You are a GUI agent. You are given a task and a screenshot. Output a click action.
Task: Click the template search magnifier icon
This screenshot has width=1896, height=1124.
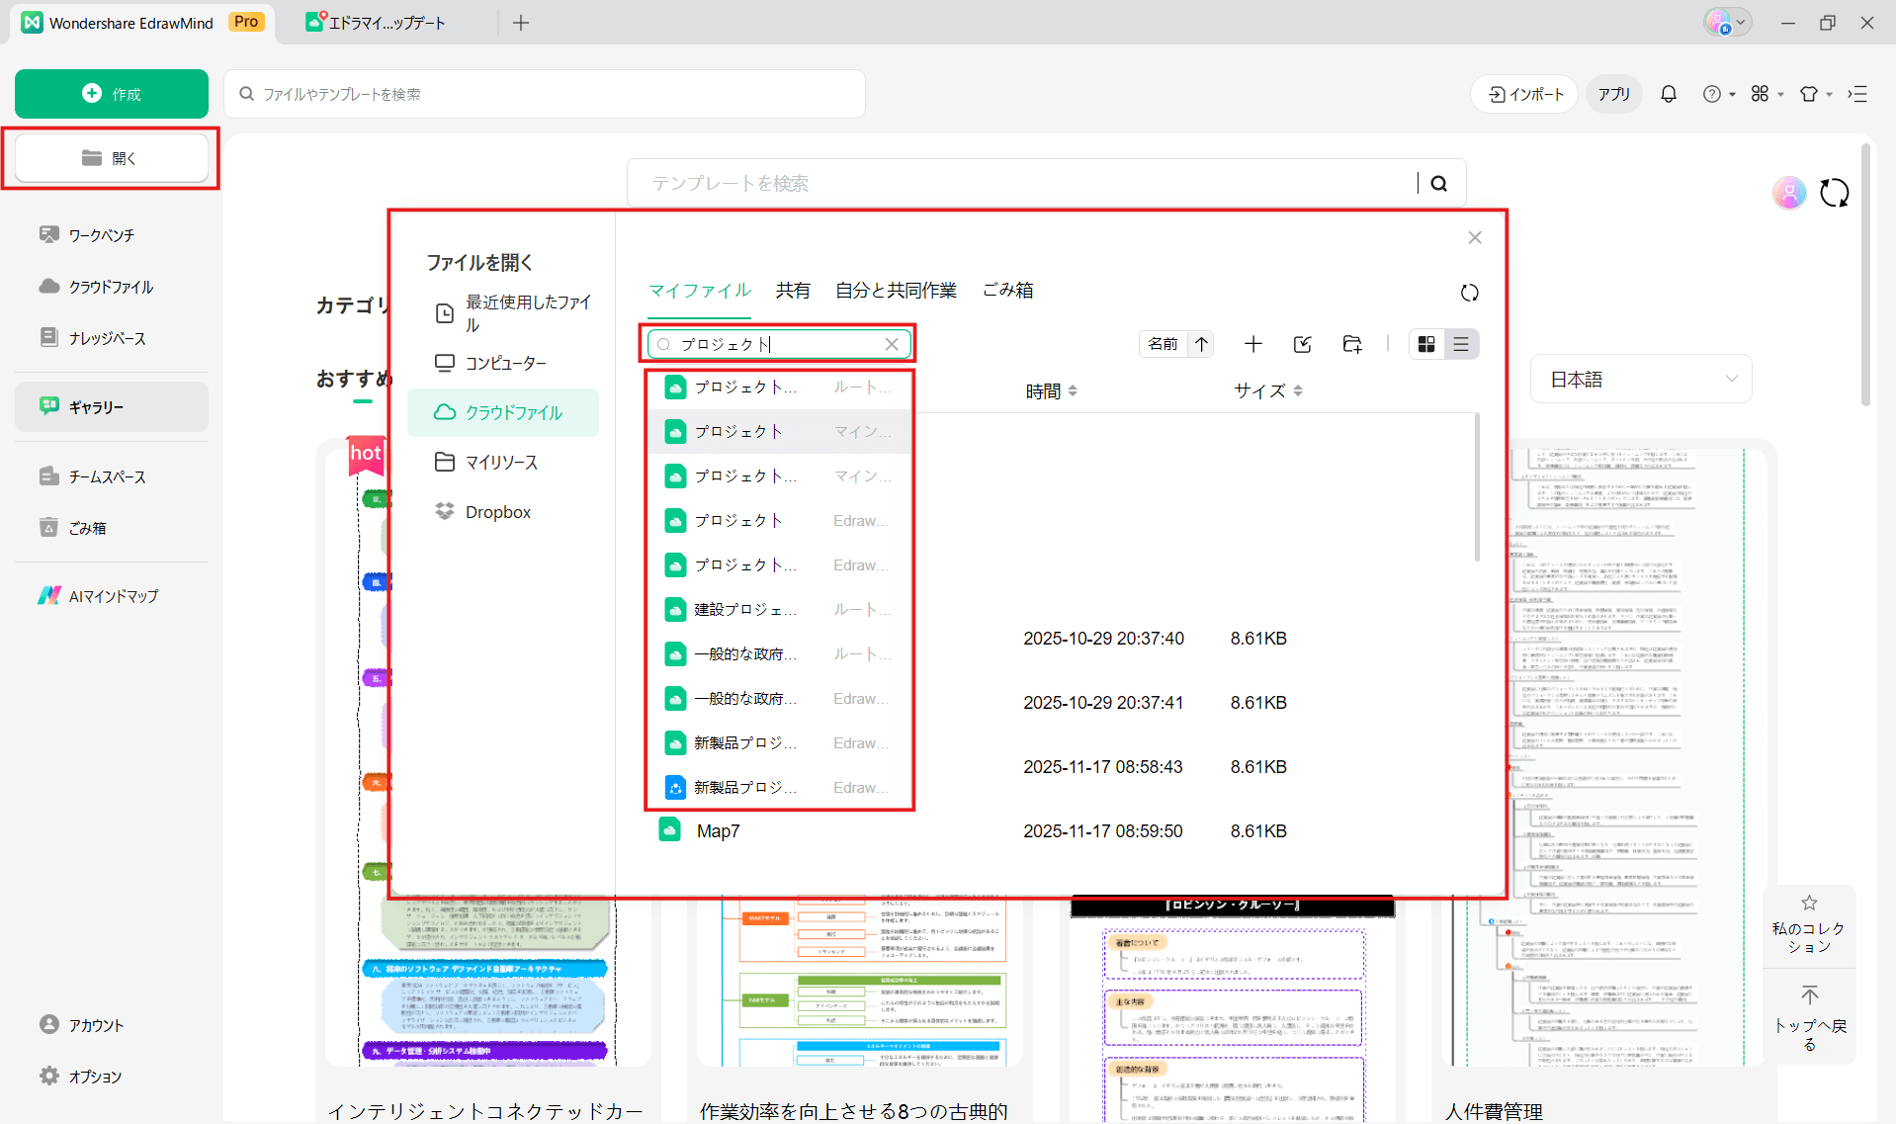coord(1439,184)
